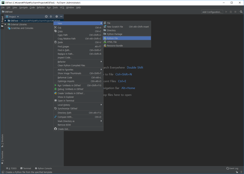Open the File menu

click(3, 8)
